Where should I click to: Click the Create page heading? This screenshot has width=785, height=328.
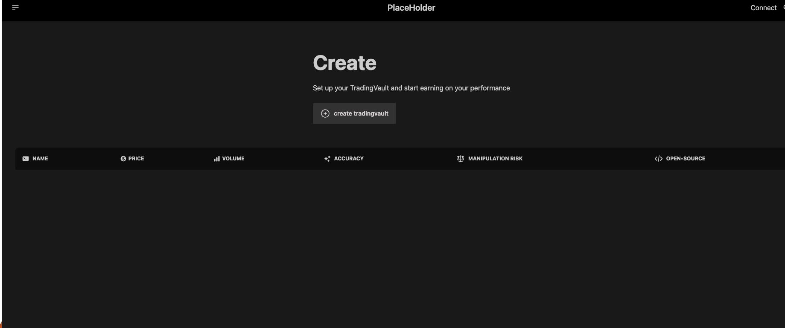344,63
